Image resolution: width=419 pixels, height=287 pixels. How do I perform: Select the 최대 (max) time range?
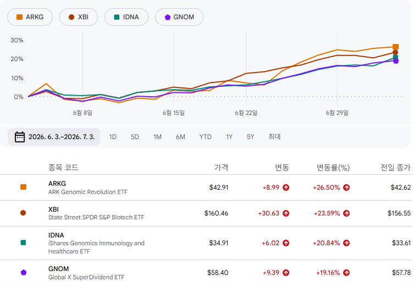point(274,136)
